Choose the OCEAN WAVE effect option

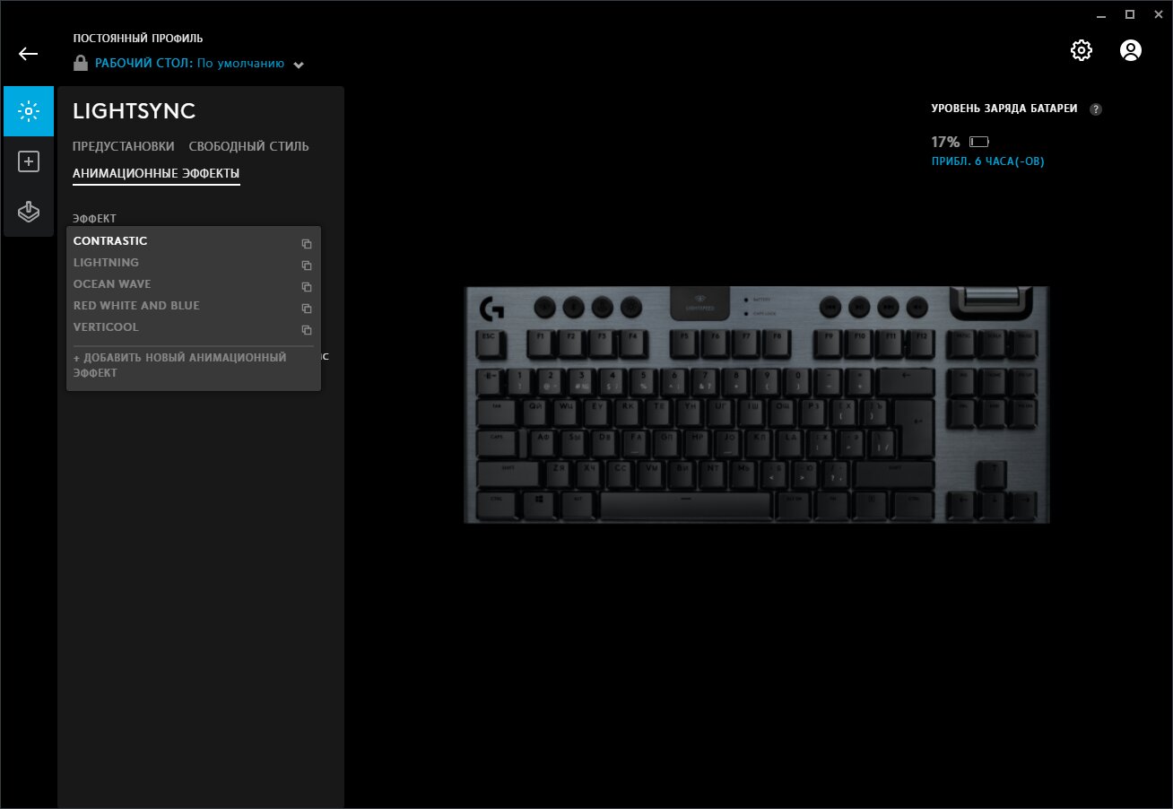[111, 284]
